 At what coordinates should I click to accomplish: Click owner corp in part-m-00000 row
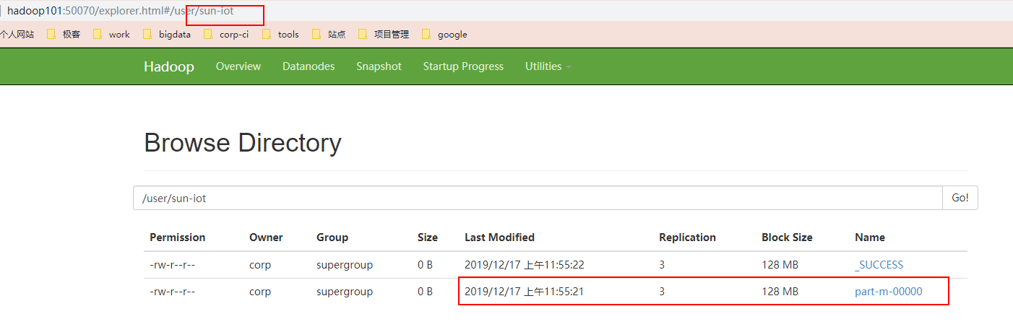point(260,292)
